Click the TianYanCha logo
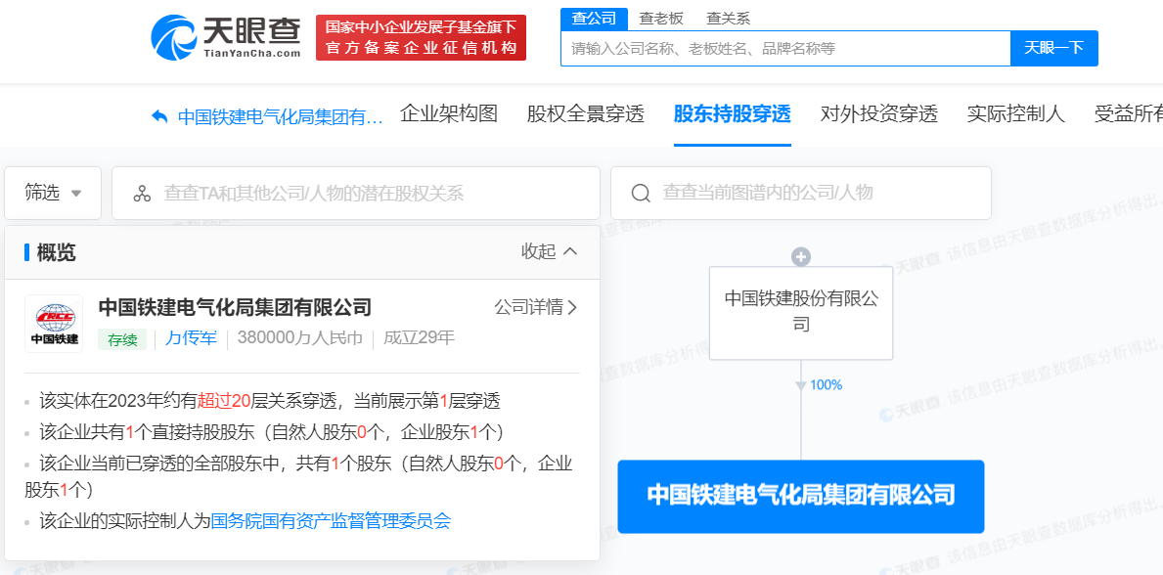The width and height of the screenshot is (1163, 575). (x=226, y=37)
